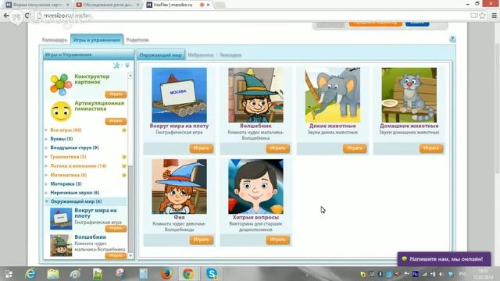Switch to the Календарь tab
500x281 pixels.
point(55,40)
